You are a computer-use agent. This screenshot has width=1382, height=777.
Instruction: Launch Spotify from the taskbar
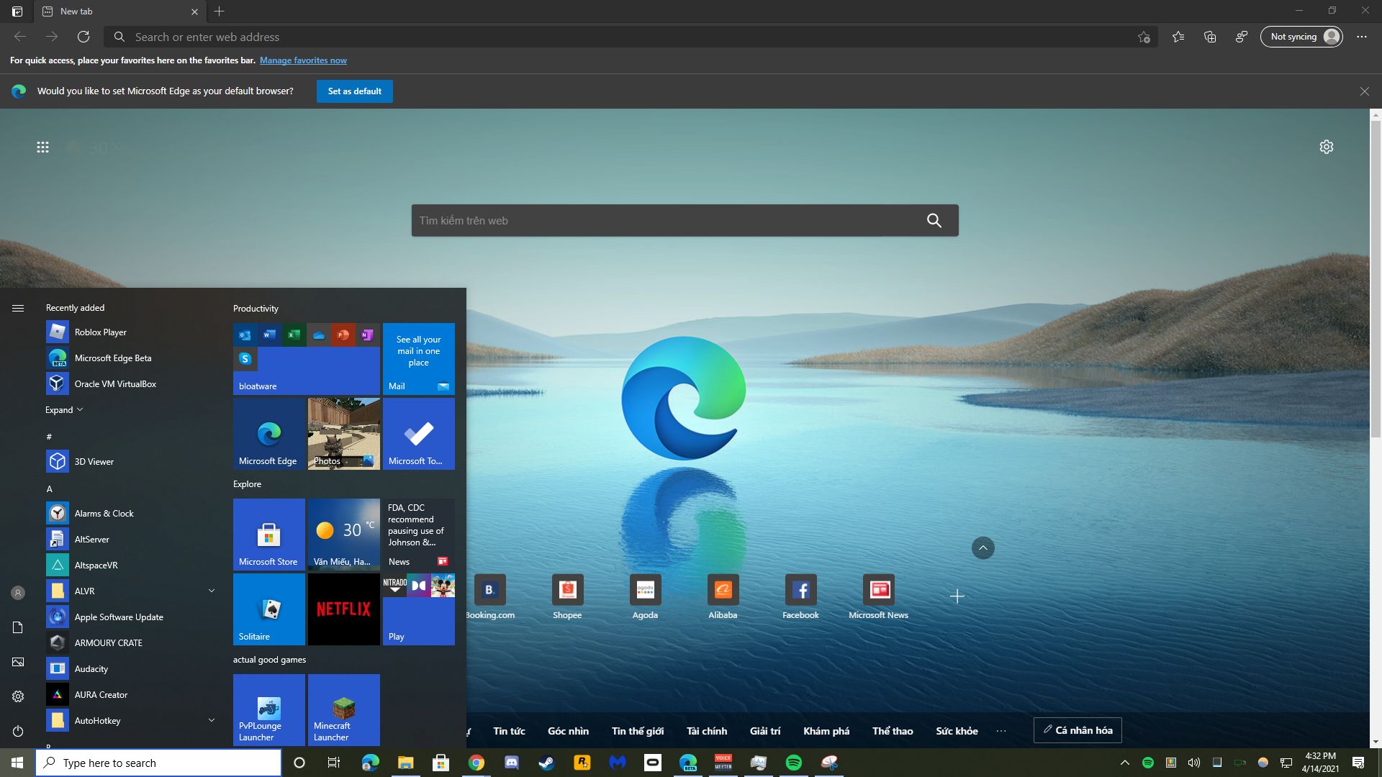(793, 763)
